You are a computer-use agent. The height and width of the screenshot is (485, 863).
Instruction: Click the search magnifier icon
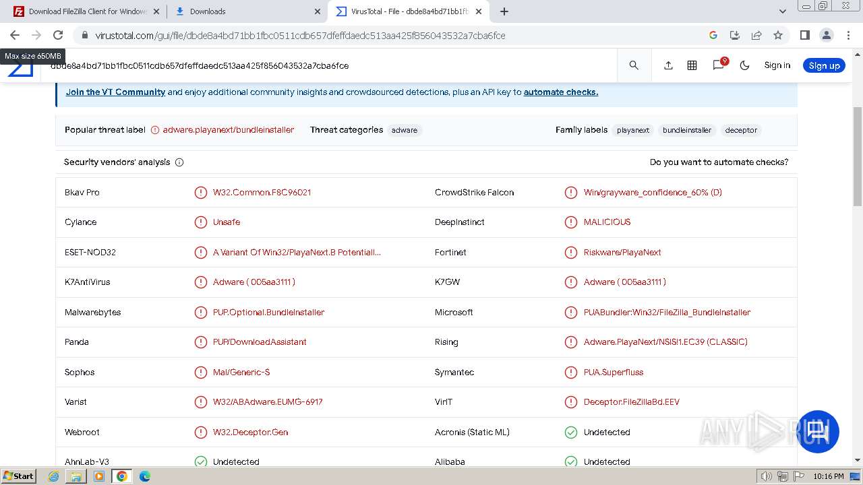(x=634, y=65)
